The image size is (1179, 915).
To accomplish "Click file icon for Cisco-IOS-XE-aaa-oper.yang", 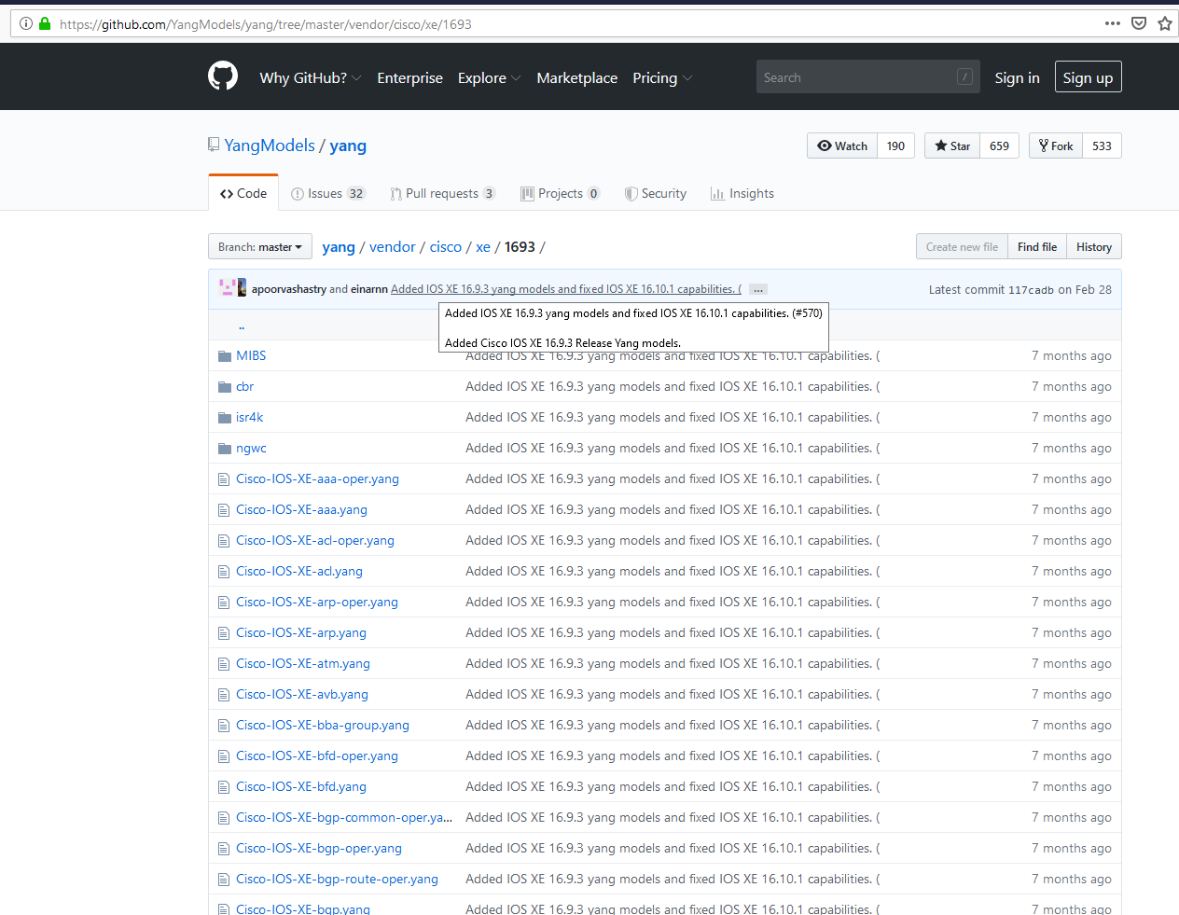I will point(224,479).
